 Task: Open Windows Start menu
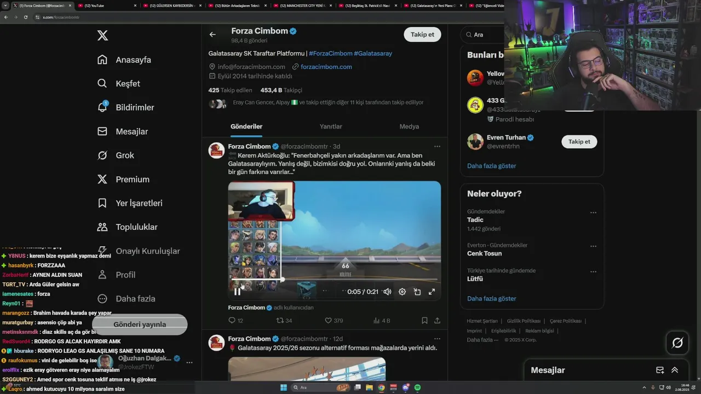point(284,387)
